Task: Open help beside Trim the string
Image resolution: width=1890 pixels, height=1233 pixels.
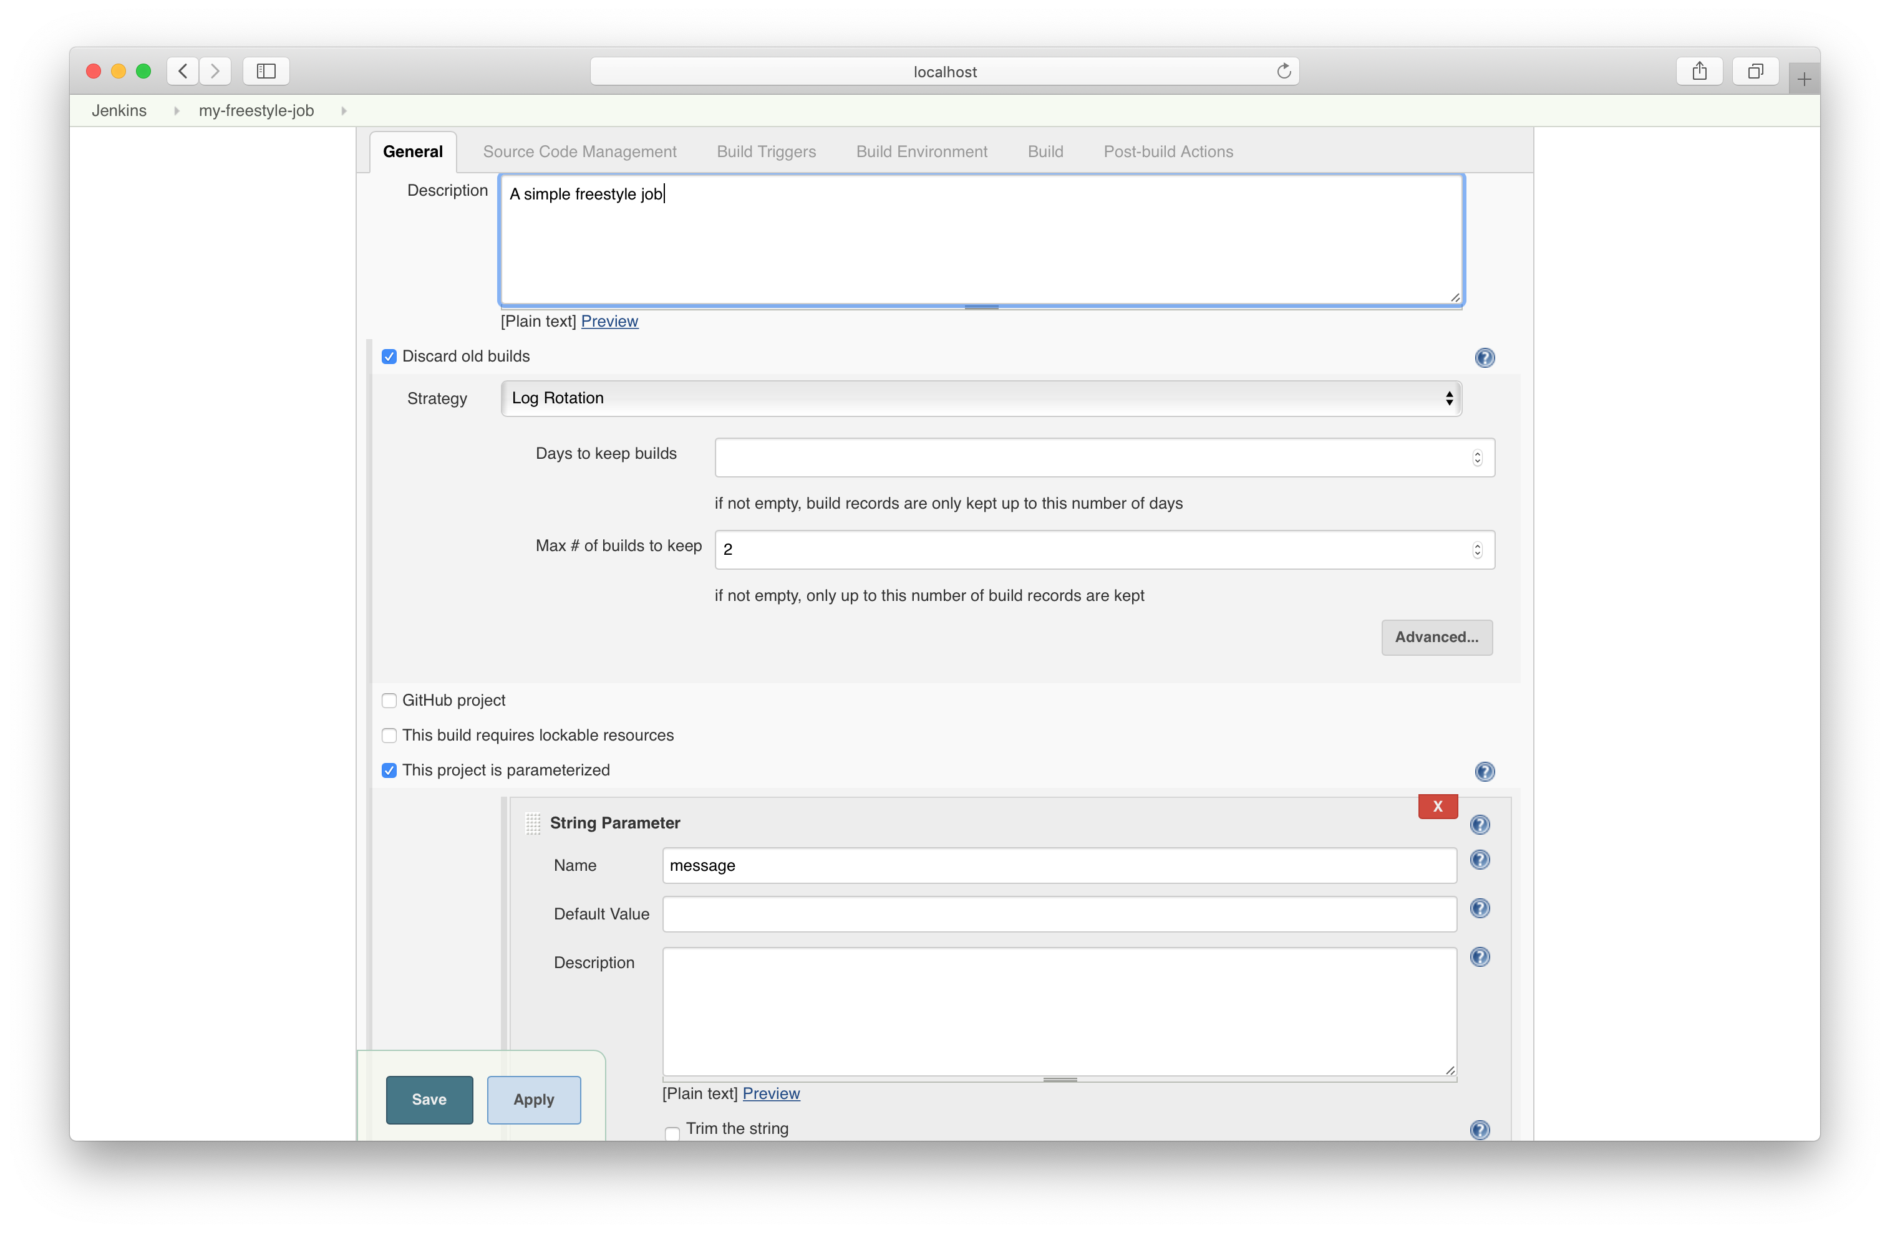Action: tap(1480, 1131)
